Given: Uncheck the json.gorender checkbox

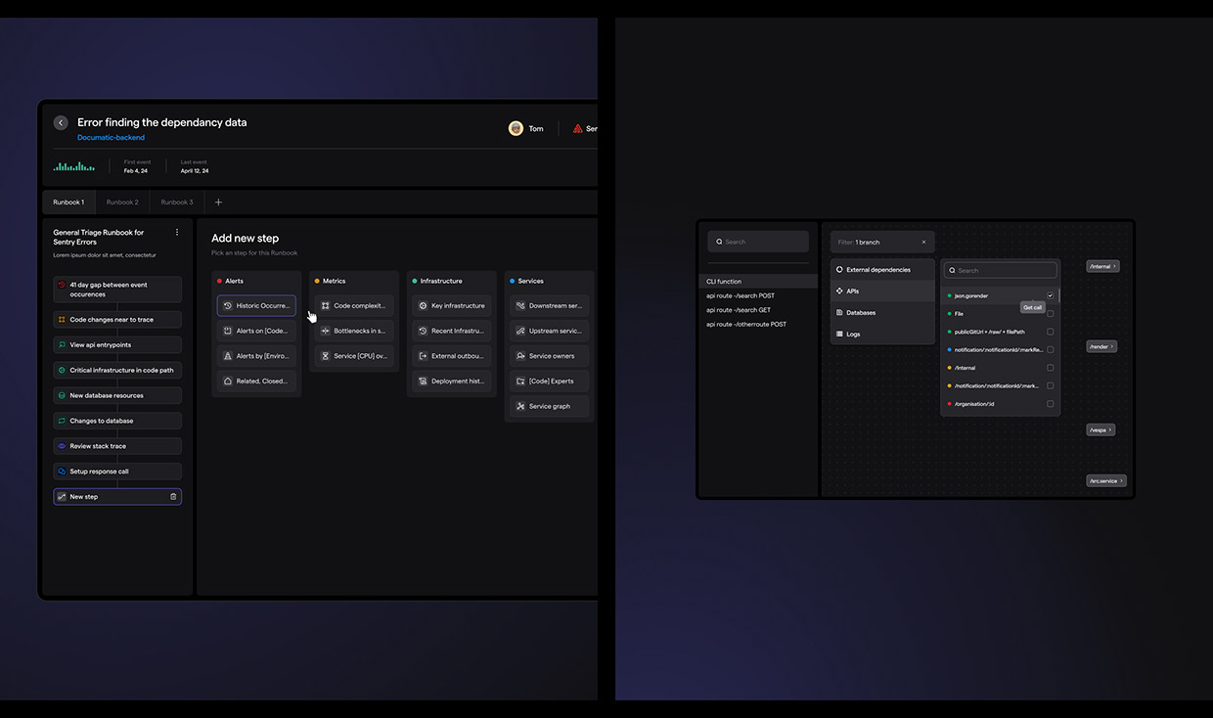Looking at the screenshot, I should [1051, 295].
